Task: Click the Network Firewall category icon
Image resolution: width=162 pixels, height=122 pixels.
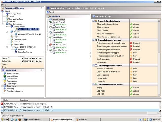Action: click(x=50, y=22)
